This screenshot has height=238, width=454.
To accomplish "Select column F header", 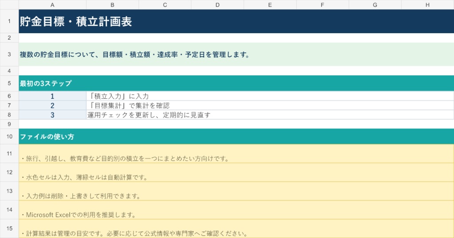I will [322, 4].
